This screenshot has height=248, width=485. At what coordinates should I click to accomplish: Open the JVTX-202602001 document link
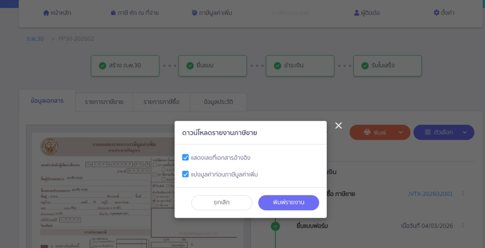[430, 194]
